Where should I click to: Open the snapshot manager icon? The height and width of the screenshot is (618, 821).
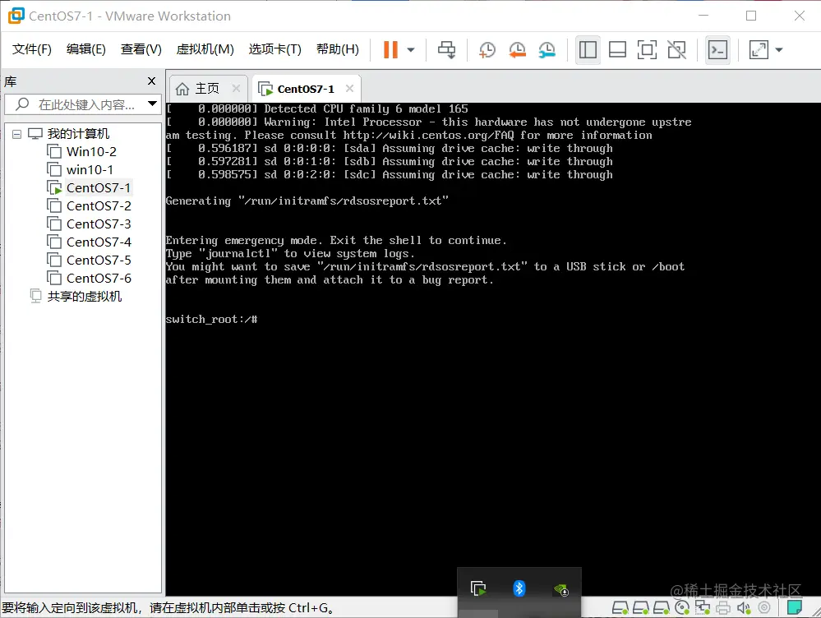[547, 50]
